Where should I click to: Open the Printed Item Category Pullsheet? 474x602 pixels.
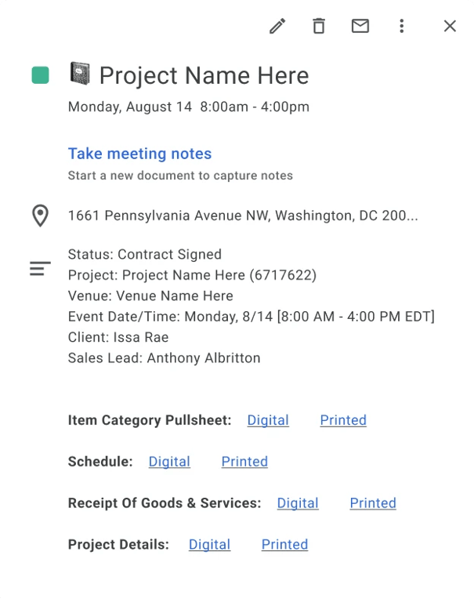coord(343,420)
